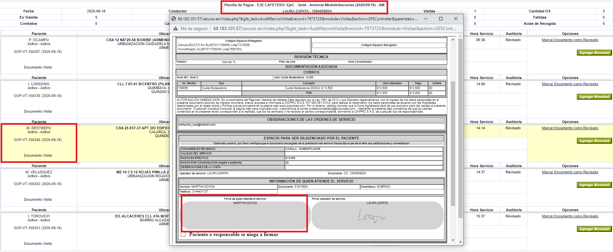Click 'Cuota Moderadora 2020-9: $ 13,500' concept cell
The width and height of the screenshot is (613, 252).
coord(309,88)
